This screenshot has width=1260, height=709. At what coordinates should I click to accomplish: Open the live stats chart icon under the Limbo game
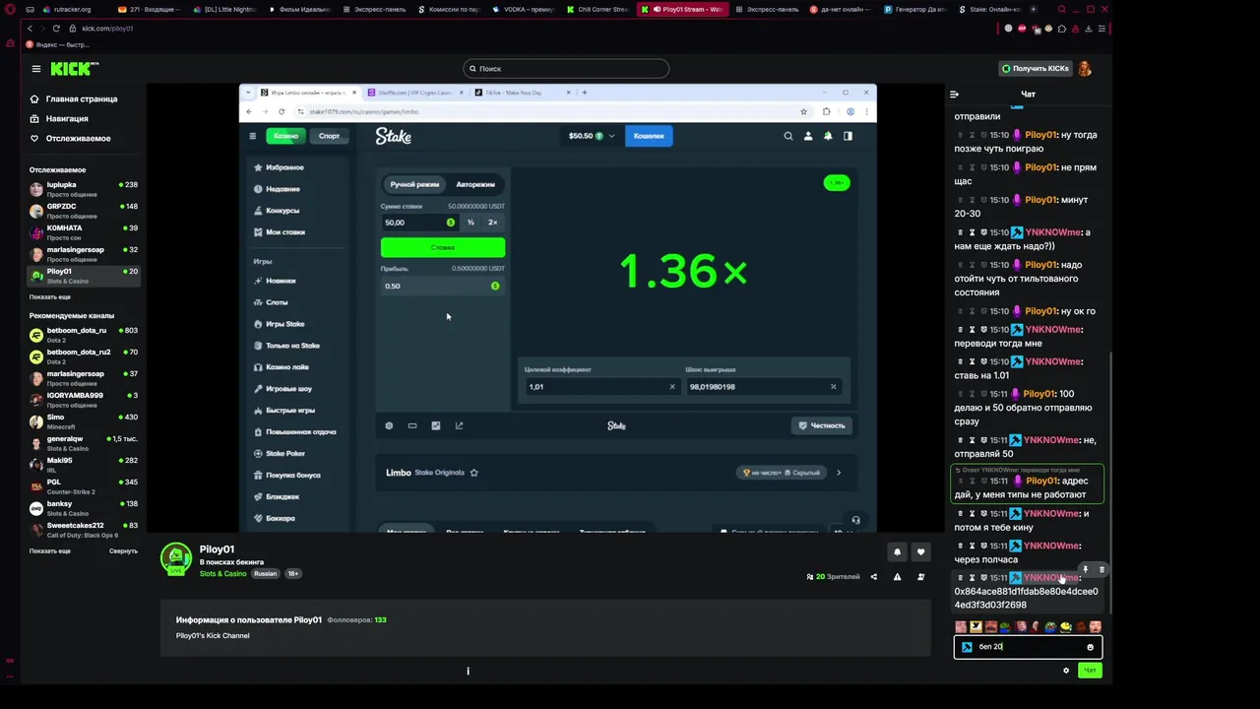(436, 425)
